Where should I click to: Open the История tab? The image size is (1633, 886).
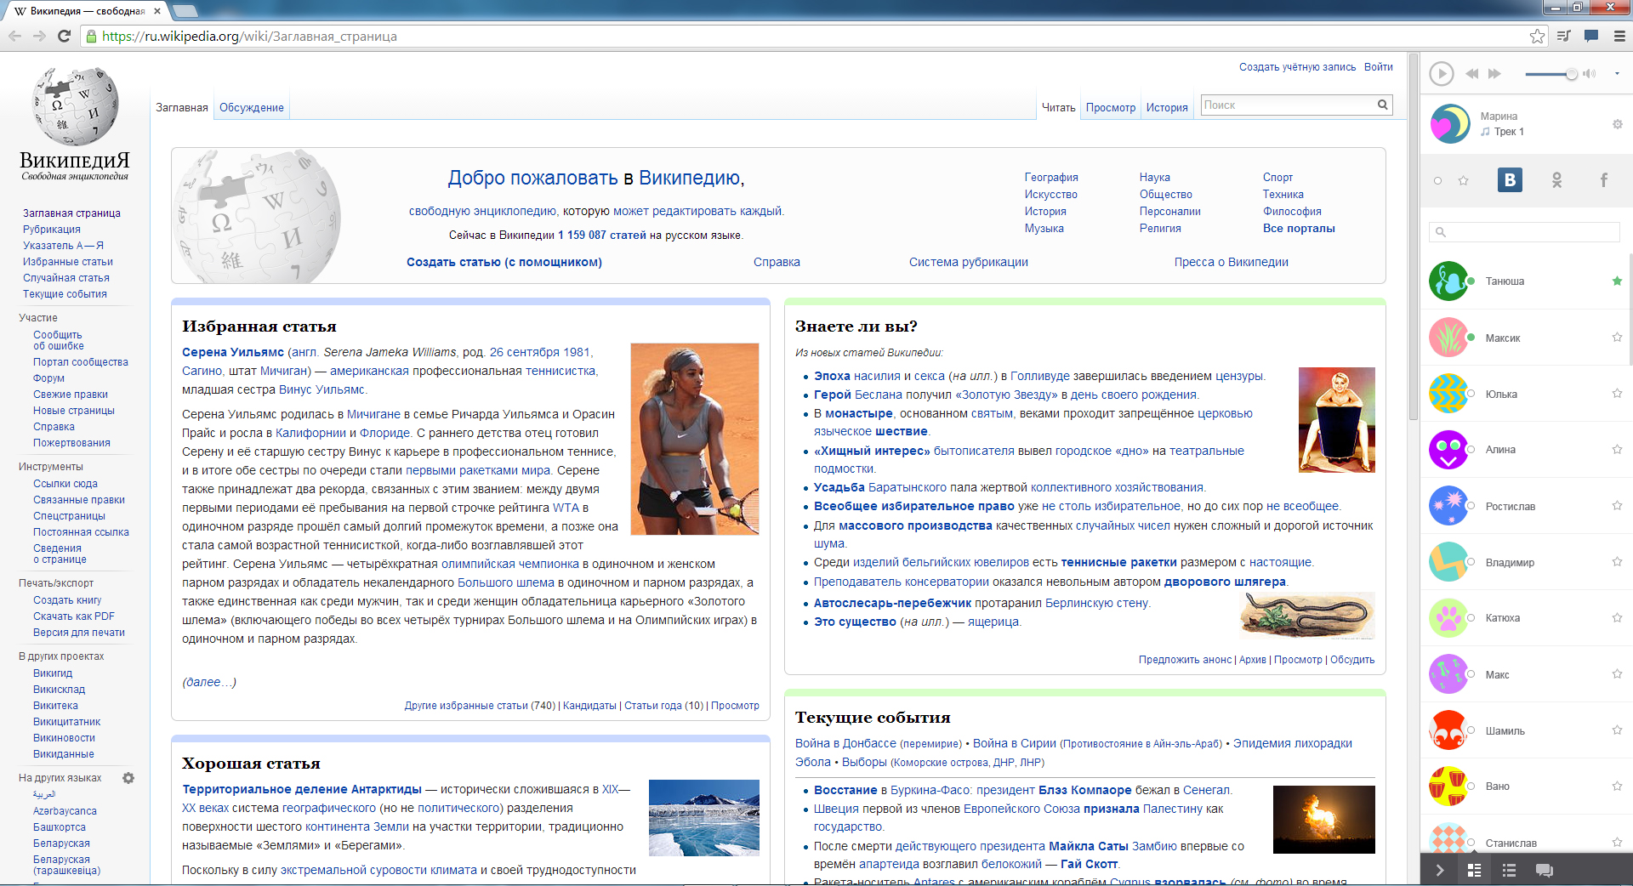(1166, 108)
